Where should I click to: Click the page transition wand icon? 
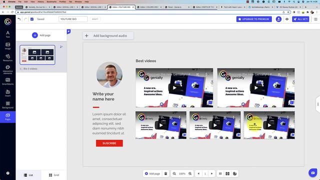(61, 46)
